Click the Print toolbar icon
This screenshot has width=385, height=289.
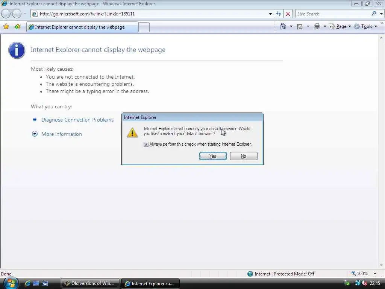317,26
